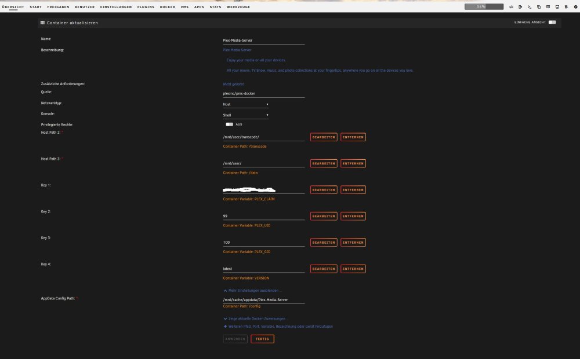The image size is (580, 359).
Task: Open the Konsole Shell dropdown
Action: 245,115
